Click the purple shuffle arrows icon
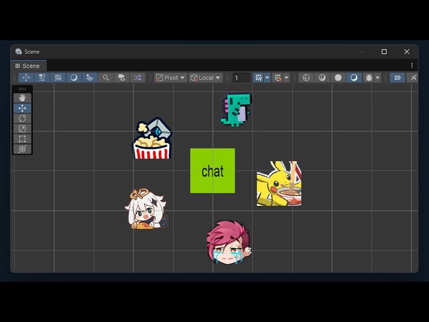Screen dimensions: 429x322 pyautogui.click(x=137, y=78)
